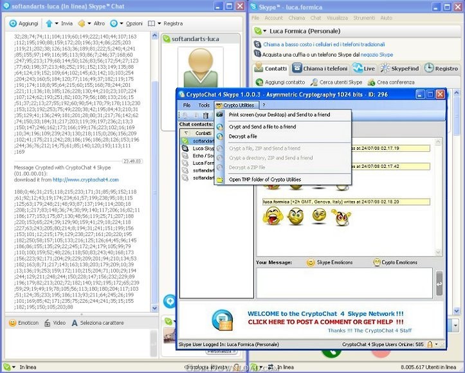The image size is (465, 373).
Task: Click the Crypto Utilities menu
Action: click(236, 105)
